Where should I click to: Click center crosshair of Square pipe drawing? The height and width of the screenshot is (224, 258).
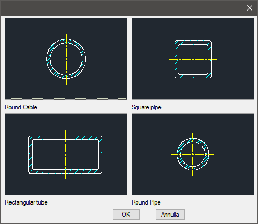[x=193, y=59]
